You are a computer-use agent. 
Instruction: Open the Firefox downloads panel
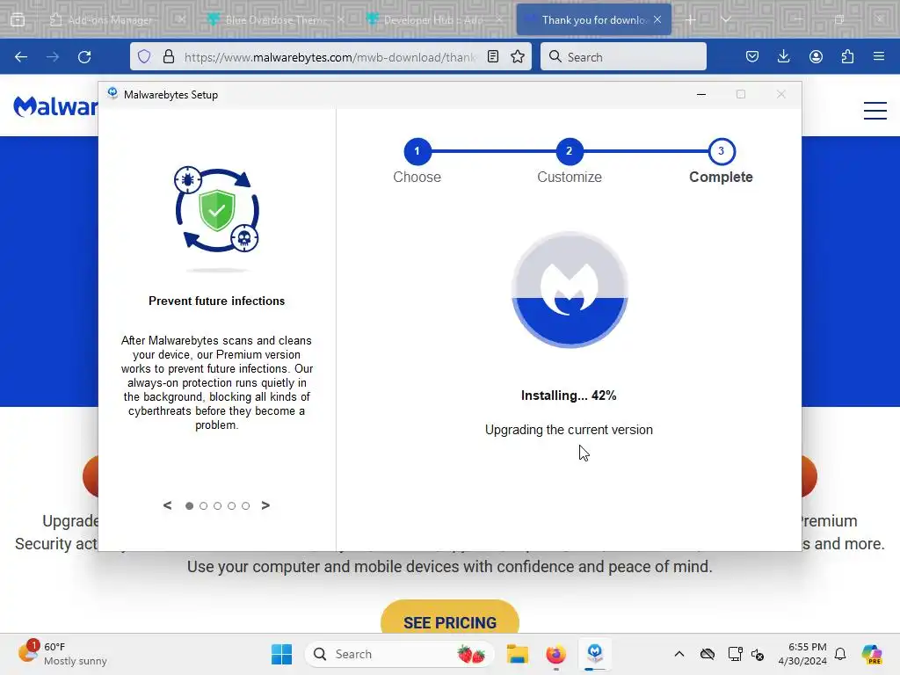783,57
